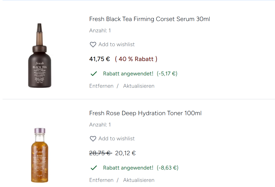Click green checkmark beside the -5,17 € discount

tap(94, 74)
